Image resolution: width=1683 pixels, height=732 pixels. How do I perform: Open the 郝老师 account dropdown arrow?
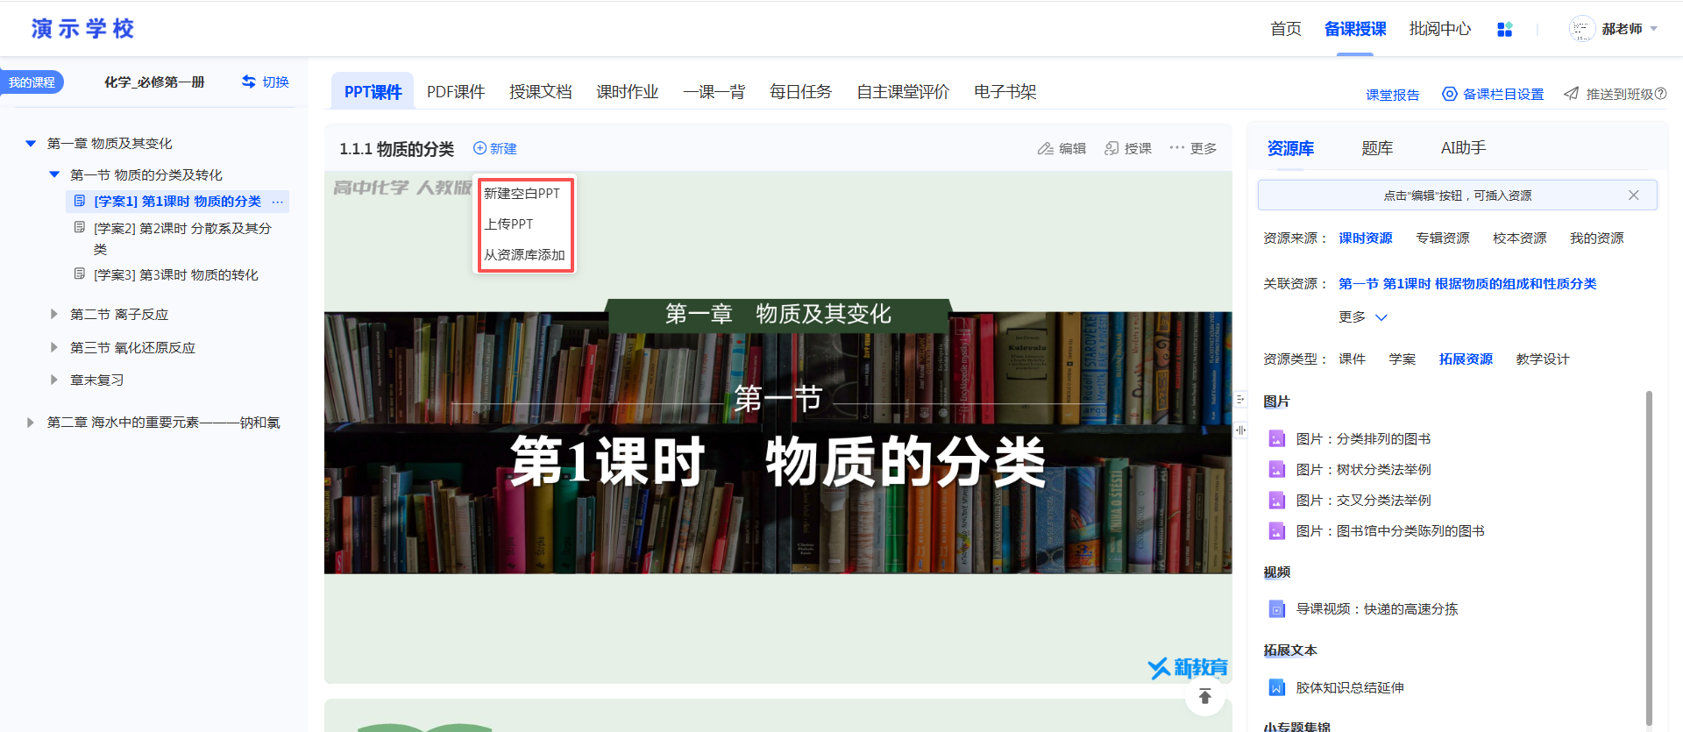(x=1654, y=29)
